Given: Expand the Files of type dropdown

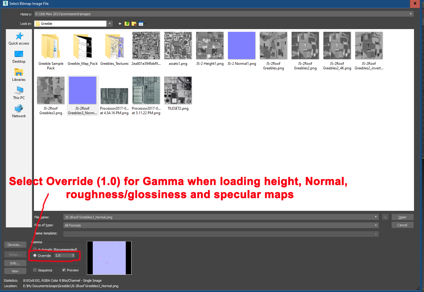Looking at the screenshot, I should (376, 225).
